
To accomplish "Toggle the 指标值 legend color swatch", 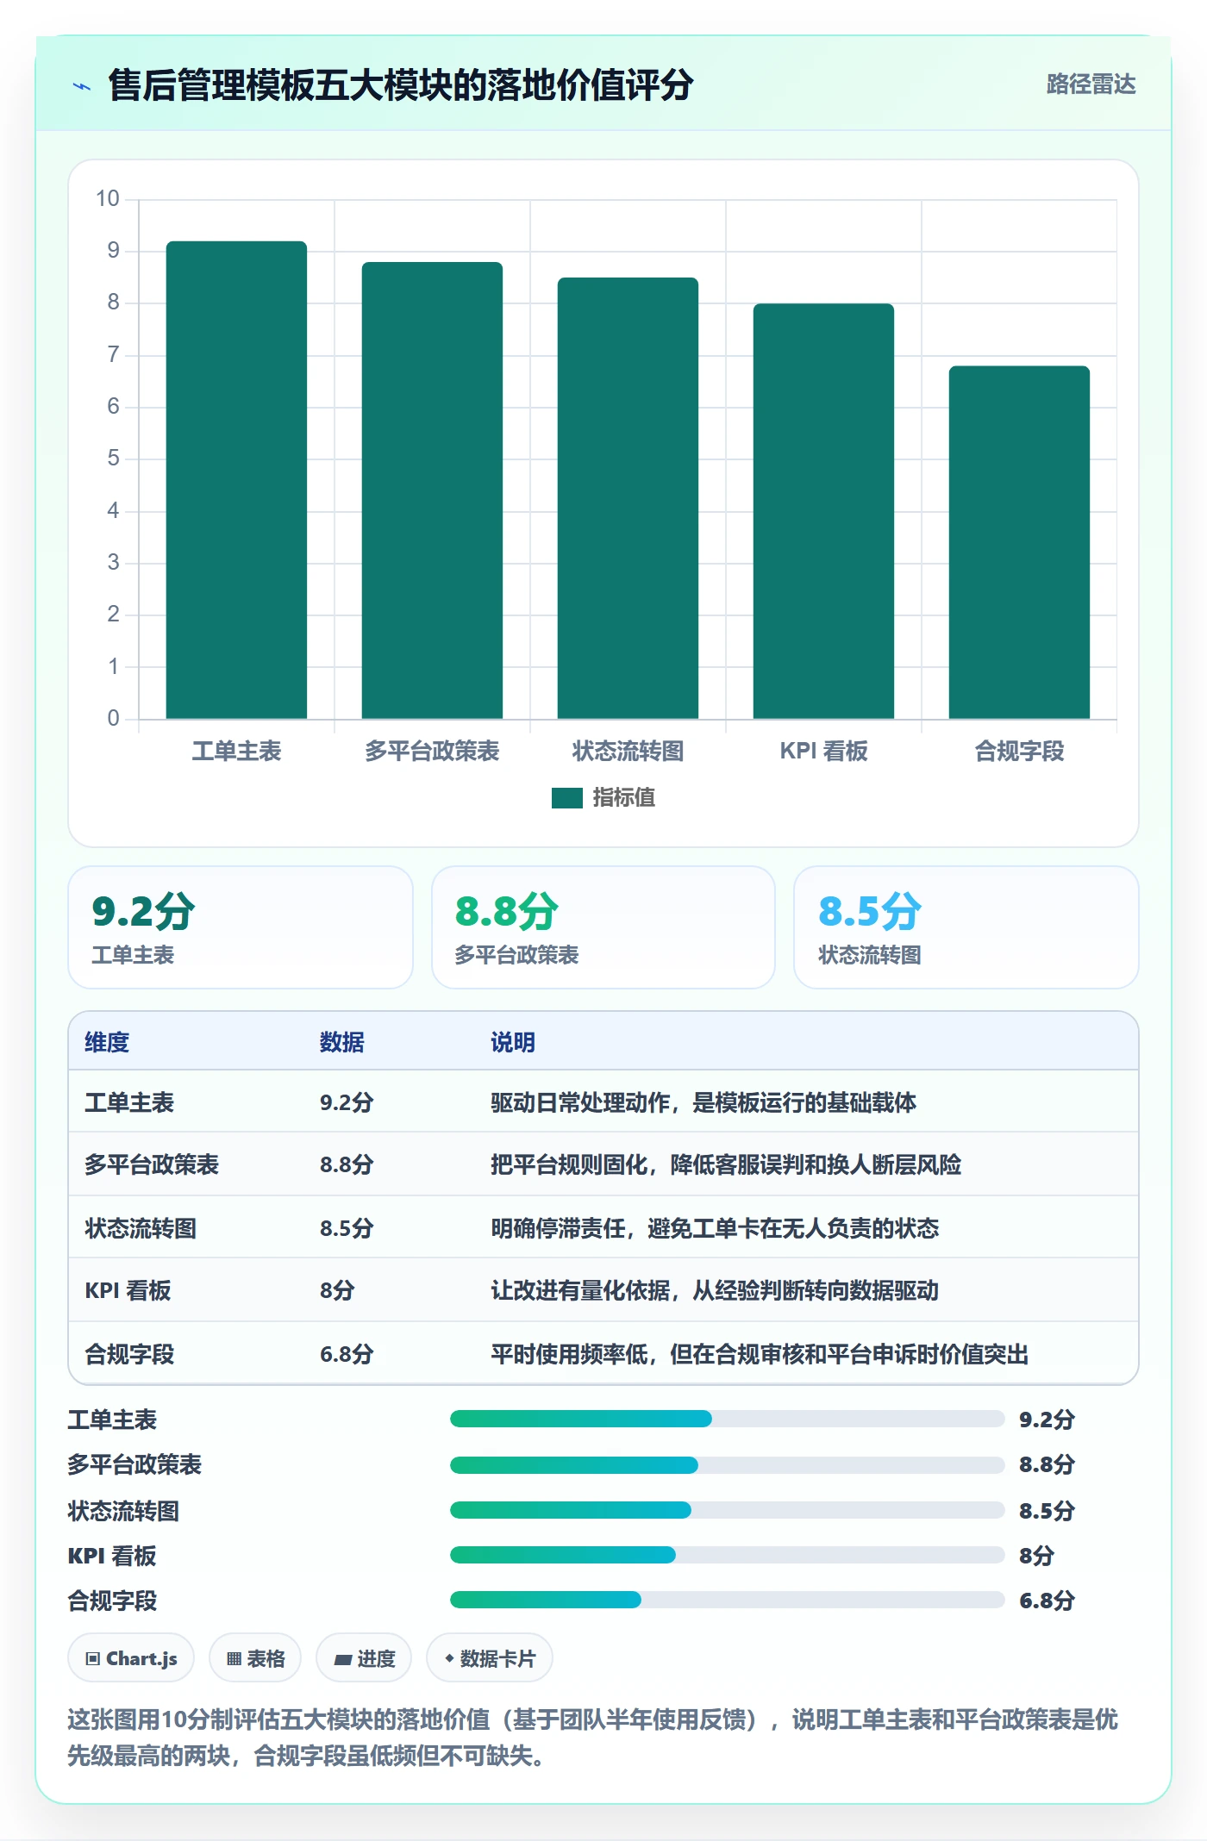I will coord(567,798).
